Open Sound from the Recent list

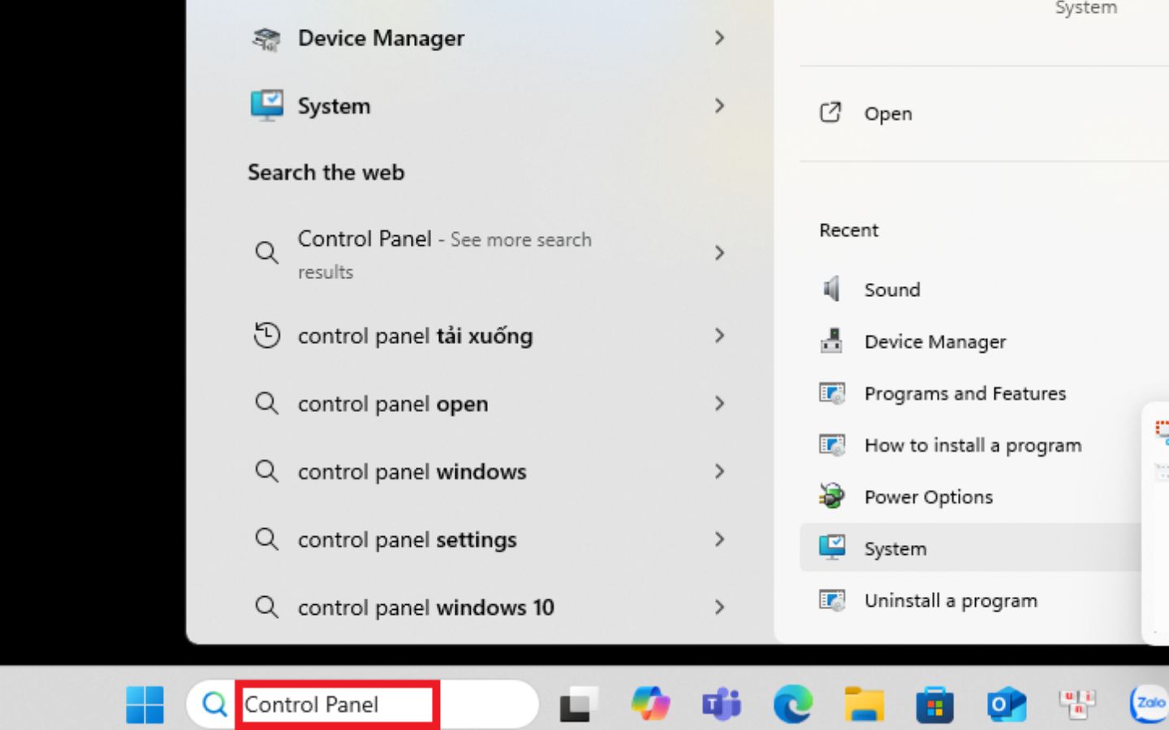point(891,289)
